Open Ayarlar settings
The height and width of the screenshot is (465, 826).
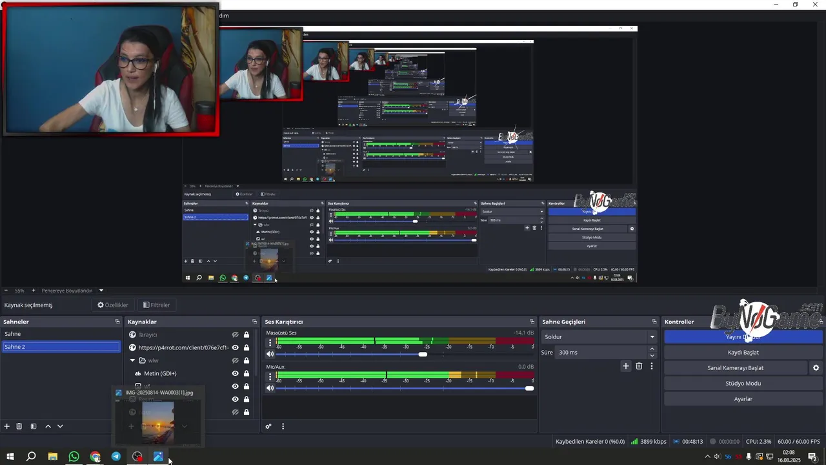(743, 399)
